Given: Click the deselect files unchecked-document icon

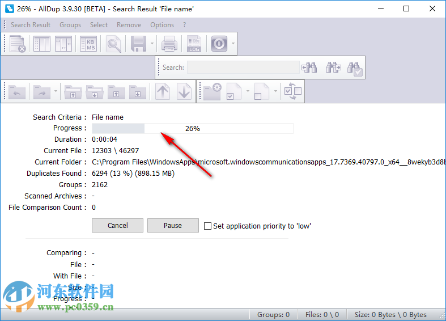Looking at the screenshot, I should click(x=262, y=92).
